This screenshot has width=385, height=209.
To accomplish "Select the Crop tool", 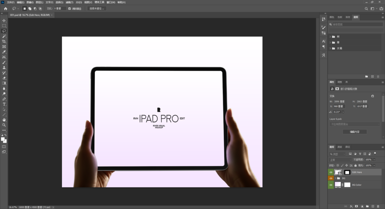I will coord(4,41).
